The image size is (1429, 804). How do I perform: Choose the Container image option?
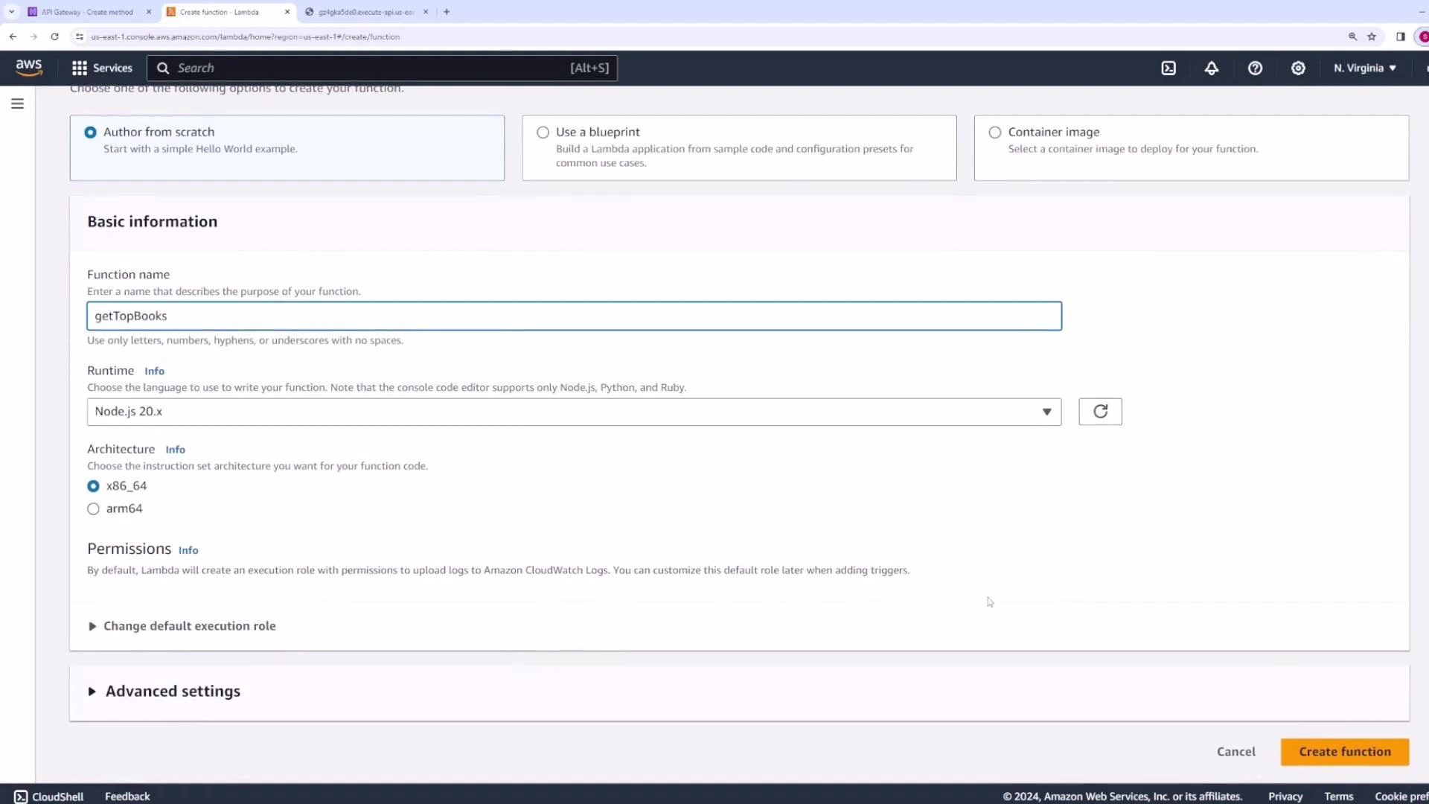point(995,132)
